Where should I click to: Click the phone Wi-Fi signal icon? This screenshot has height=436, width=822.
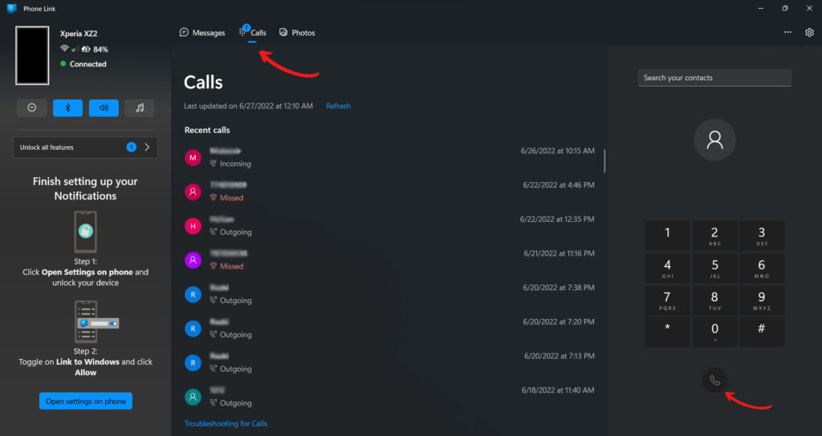[x=64, y=48]
